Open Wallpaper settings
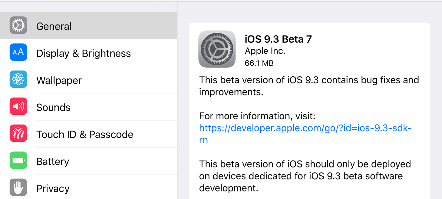This screenshot has width=442, height=199. pyautogui.click(x=88, y=80)
